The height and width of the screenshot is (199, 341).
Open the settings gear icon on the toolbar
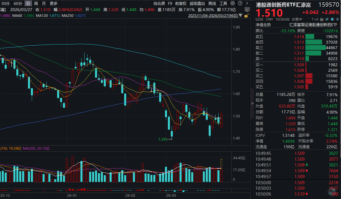pyautogui.click(x=232, y=3)
